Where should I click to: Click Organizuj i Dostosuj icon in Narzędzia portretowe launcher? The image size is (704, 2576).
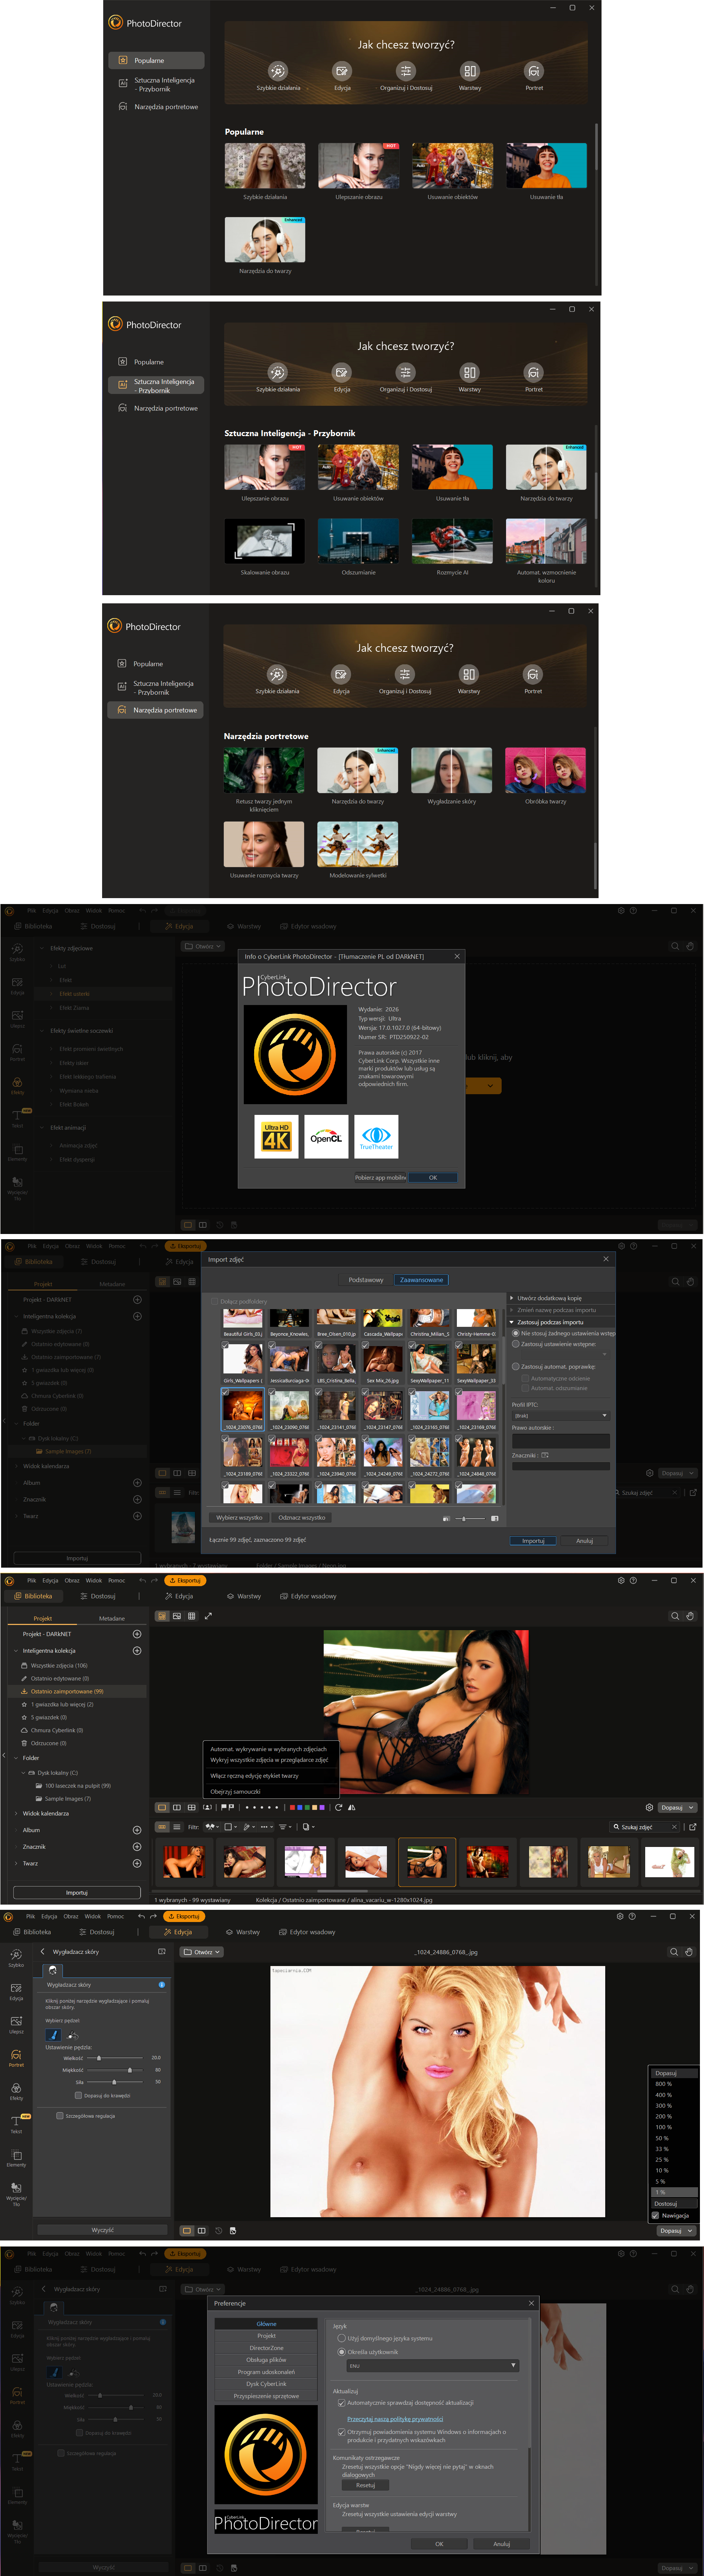click(x=405, y=674)
